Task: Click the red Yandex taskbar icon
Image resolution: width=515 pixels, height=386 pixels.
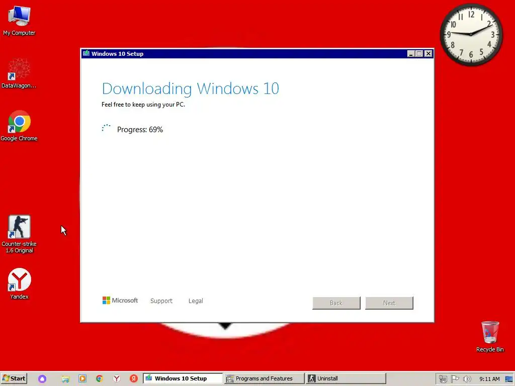Action: [133, 379]
